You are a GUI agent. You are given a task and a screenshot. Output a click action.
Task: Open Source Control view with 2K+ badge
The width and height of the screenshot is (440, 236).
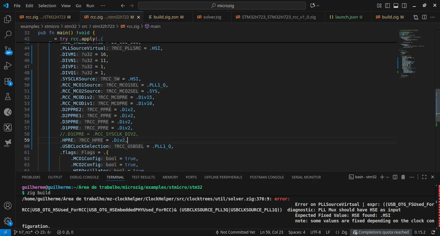(x=7, y=50)
